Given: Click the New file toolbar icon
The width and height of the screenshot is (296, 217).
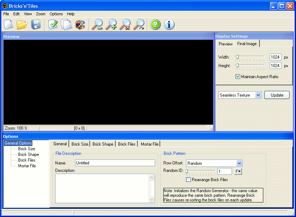Looking at the screenshot, I should tap(9, 25).
